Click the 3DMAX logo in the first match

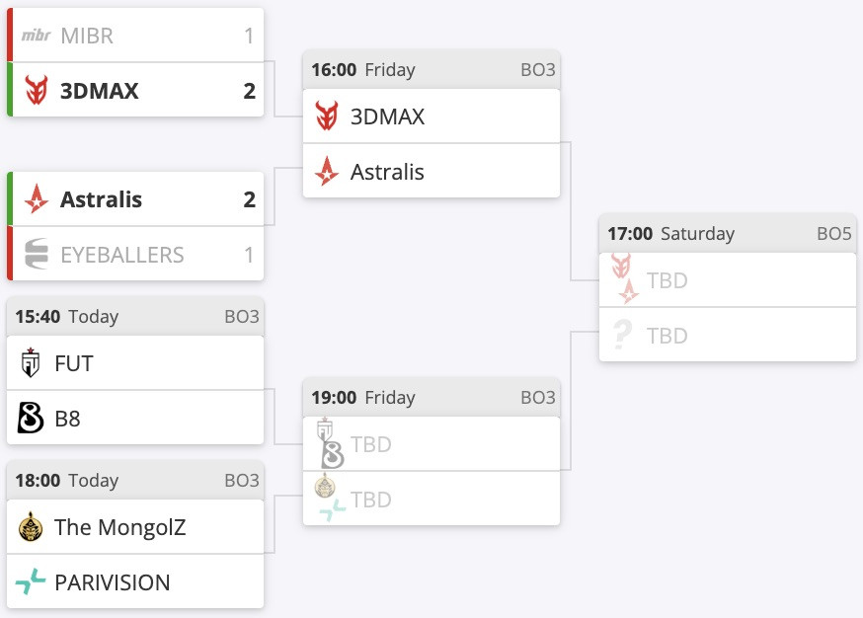[x=36, y=91]
